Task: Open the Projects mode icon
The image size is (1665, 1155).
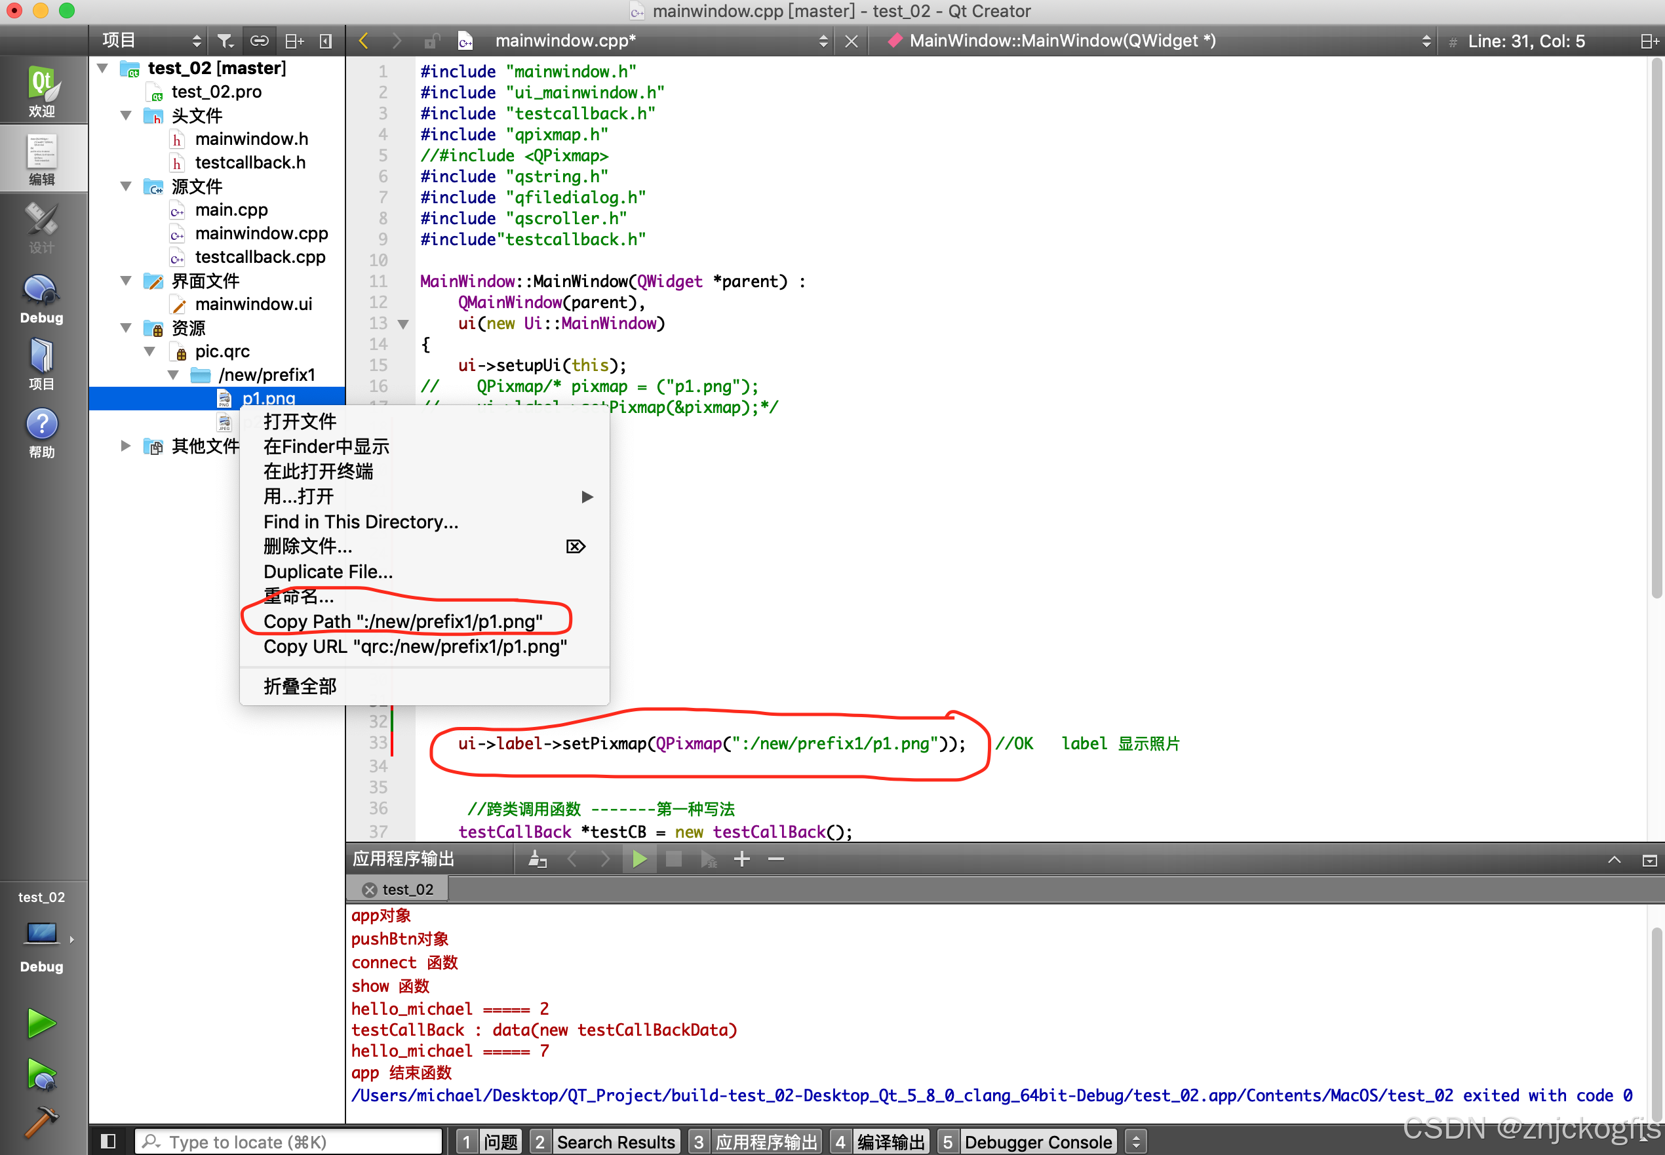Action: 42,364
